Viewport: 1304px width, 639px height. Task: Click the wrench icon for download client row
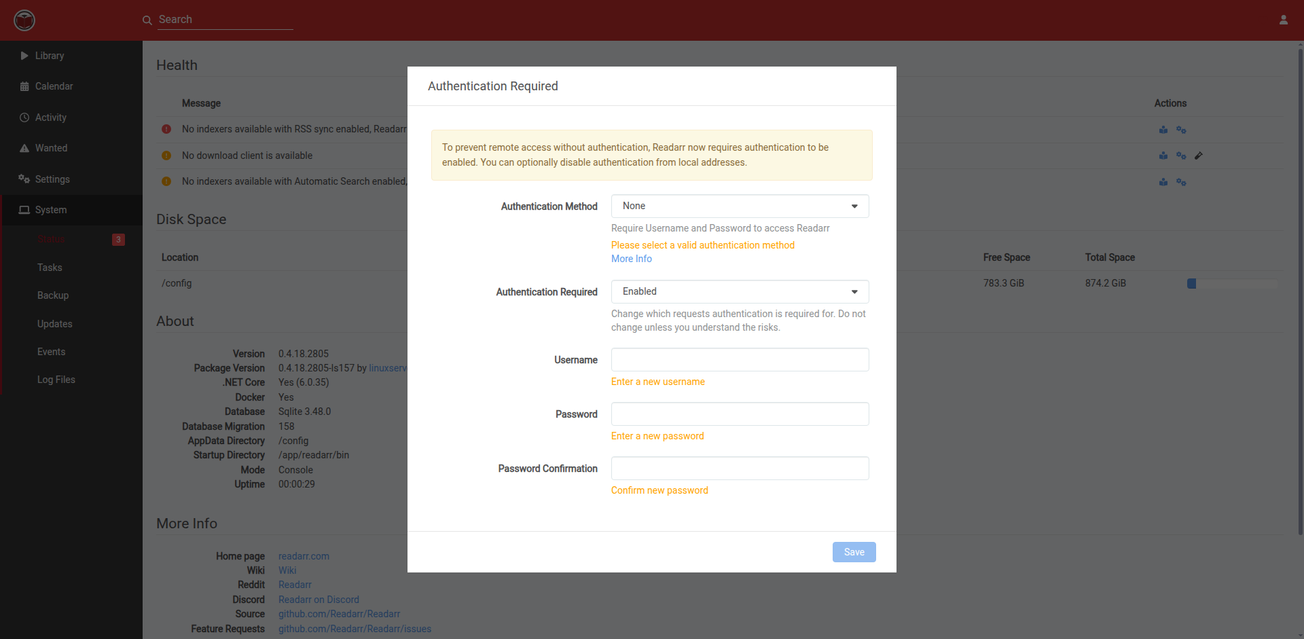[1199, 156]
